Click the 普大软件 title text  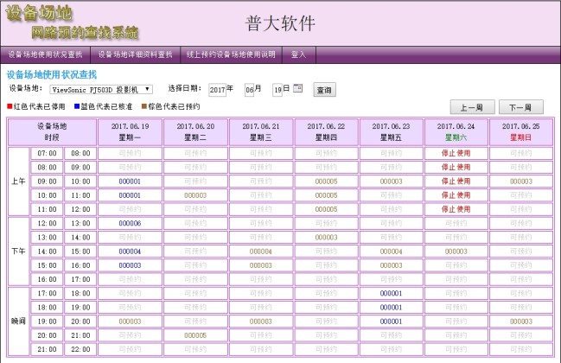tap(280, 23)
